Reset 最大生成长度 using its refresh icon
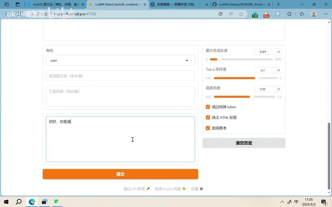The height and width of the screenshot is (207, 332). [x=278, y=52]
